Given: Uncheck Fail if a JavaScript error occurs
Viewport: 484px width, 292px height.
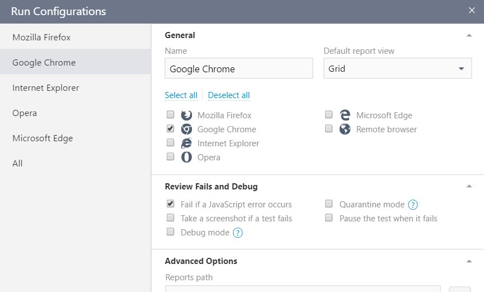Looking at the screenshot, I should coord(171,203).
